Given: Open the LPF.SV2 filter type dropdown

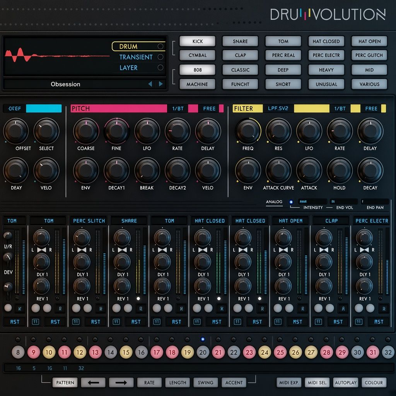Looking at the screenshot, I should click(278, 108).
